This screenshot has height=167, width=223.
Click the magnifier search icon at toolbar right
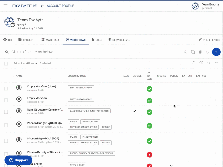tap(185, 52)
